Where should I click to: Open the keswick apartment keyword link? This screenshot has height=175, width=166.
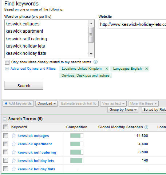pos(35,144)
